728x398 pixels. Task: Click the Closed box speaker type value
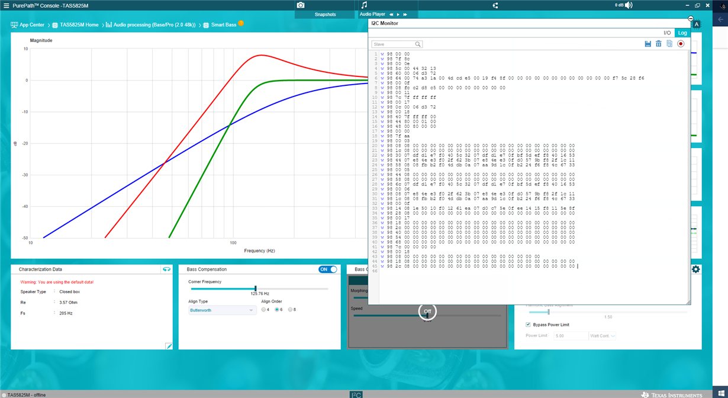pos(69,292)
